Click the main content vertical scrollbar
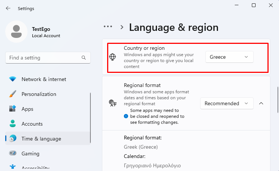 [x=278, y=100]
